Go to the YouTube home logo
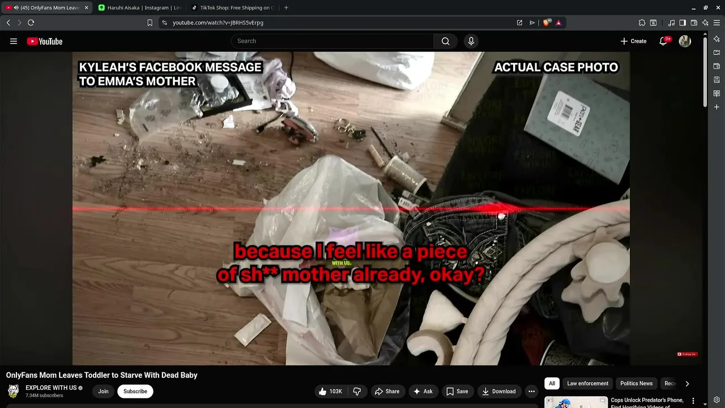725x408 pixels. point(44,41)
